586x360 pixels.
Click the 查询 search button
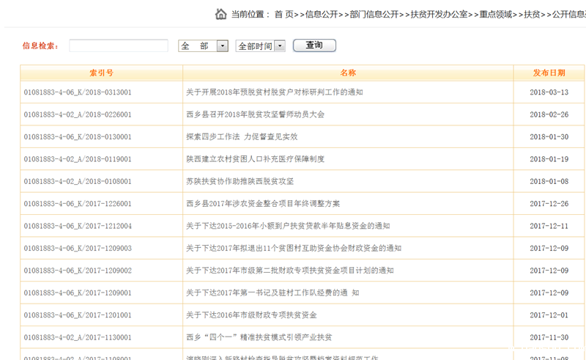pos(314,45)
